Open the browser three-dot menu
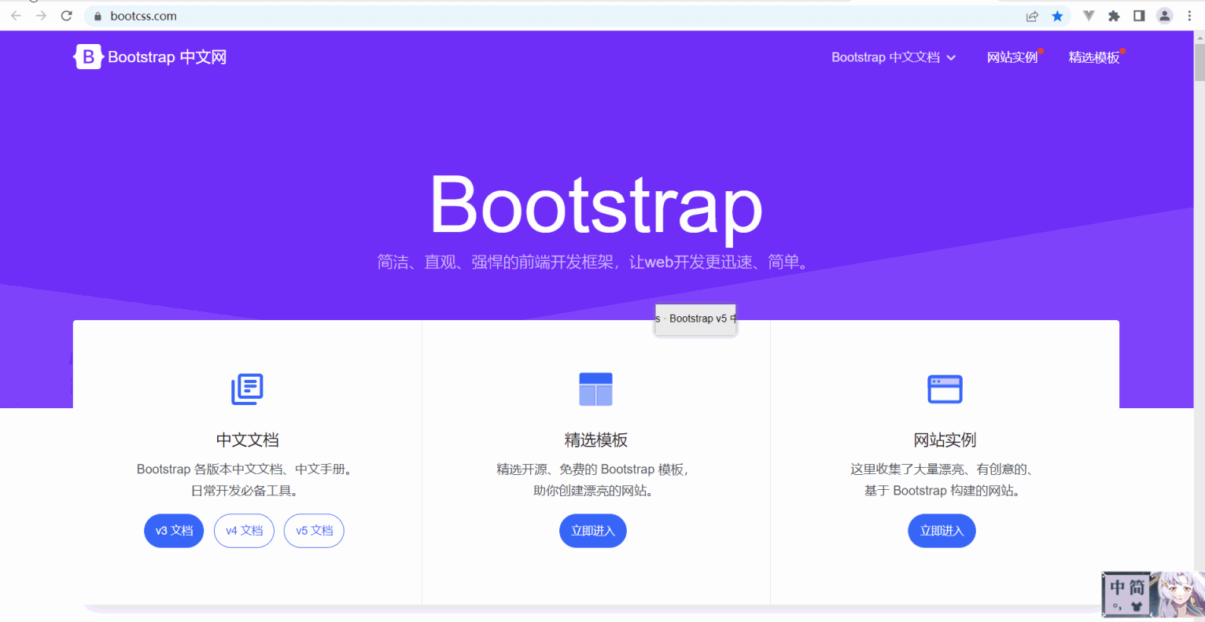 pyautogui.click(x=1190, y=15)
